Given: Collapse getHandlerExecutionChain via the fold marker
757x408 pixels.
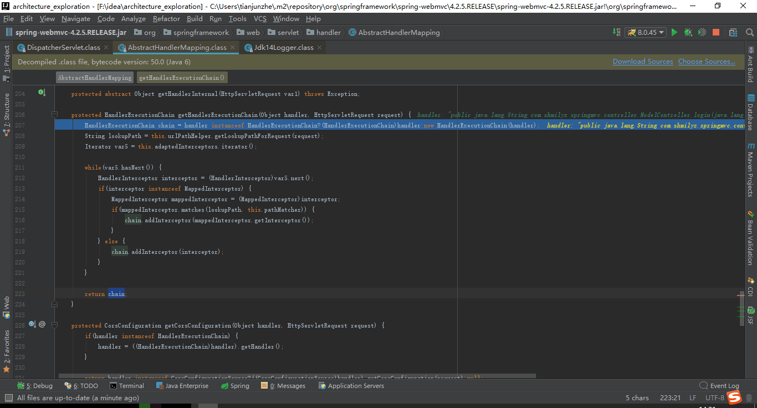Looking at the screenshot, I should click(x=54, y=115).
